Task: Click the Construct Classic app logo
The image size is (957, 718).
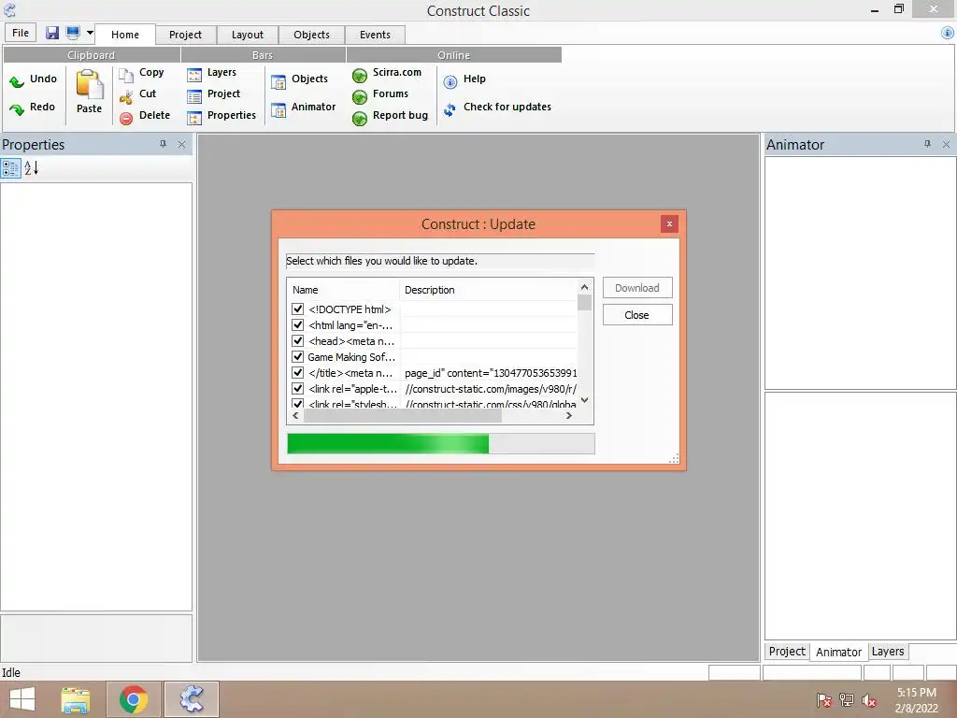Action: pyautogui.click(x=9, y=9)
